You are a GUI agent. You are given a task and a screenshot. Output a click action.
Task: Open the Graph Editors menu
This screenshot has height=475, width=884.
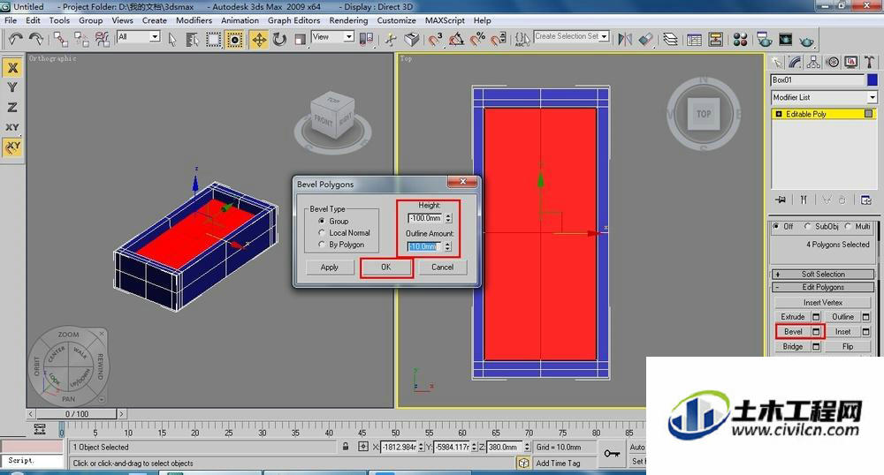(293, 20)
